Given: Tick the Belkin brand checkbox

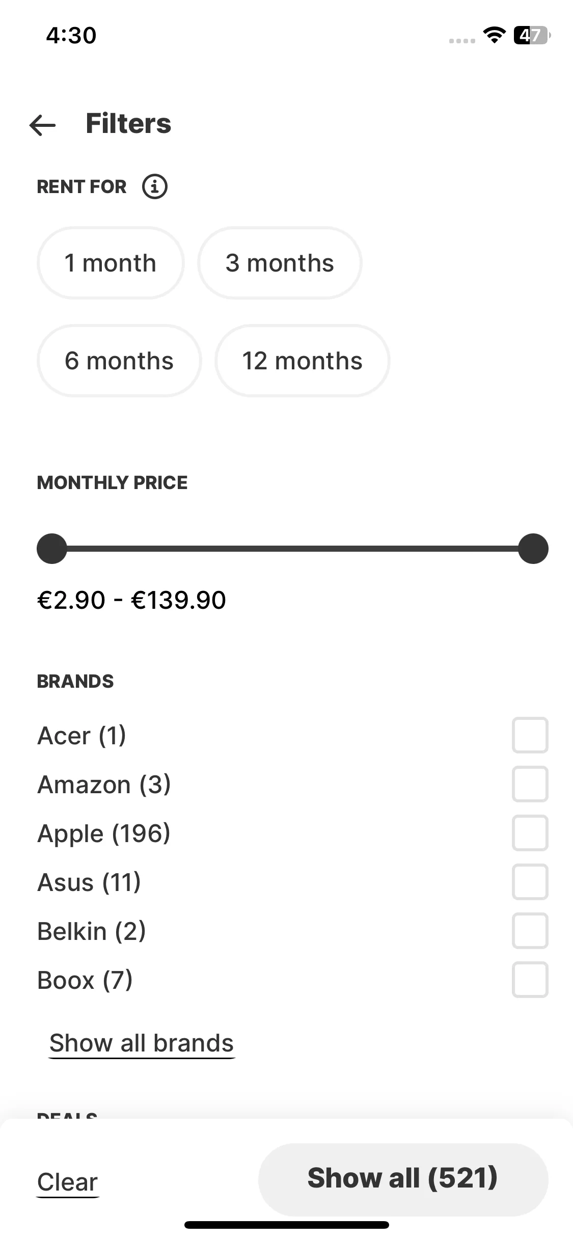Looking at the screenshot, I should coord(530,931).
